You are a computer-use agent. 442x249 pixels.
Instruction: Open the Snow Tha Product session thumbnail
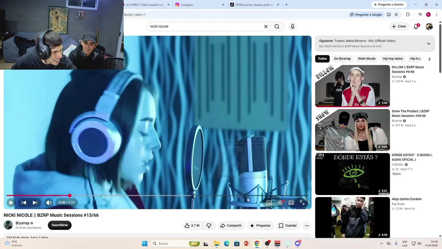352,130
